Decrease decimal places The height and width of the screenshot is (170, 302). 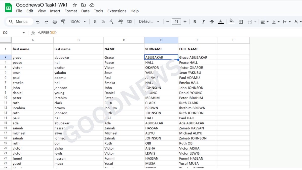(111, 22)
